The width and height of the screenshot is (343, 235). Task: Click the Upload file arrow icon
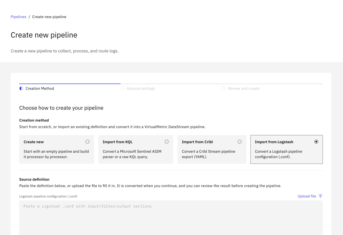[320, 196]
